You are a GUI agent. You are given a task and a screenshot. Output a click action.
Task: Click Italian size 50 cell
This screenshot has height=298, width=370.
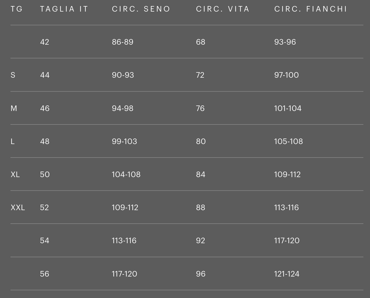tap(45, 175)
